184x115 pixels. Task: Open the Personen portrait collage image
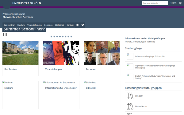click(x=102, y=53)
